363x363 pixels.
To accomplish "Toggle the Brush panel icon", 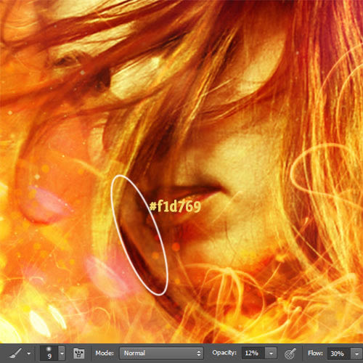I will point(79,354).
